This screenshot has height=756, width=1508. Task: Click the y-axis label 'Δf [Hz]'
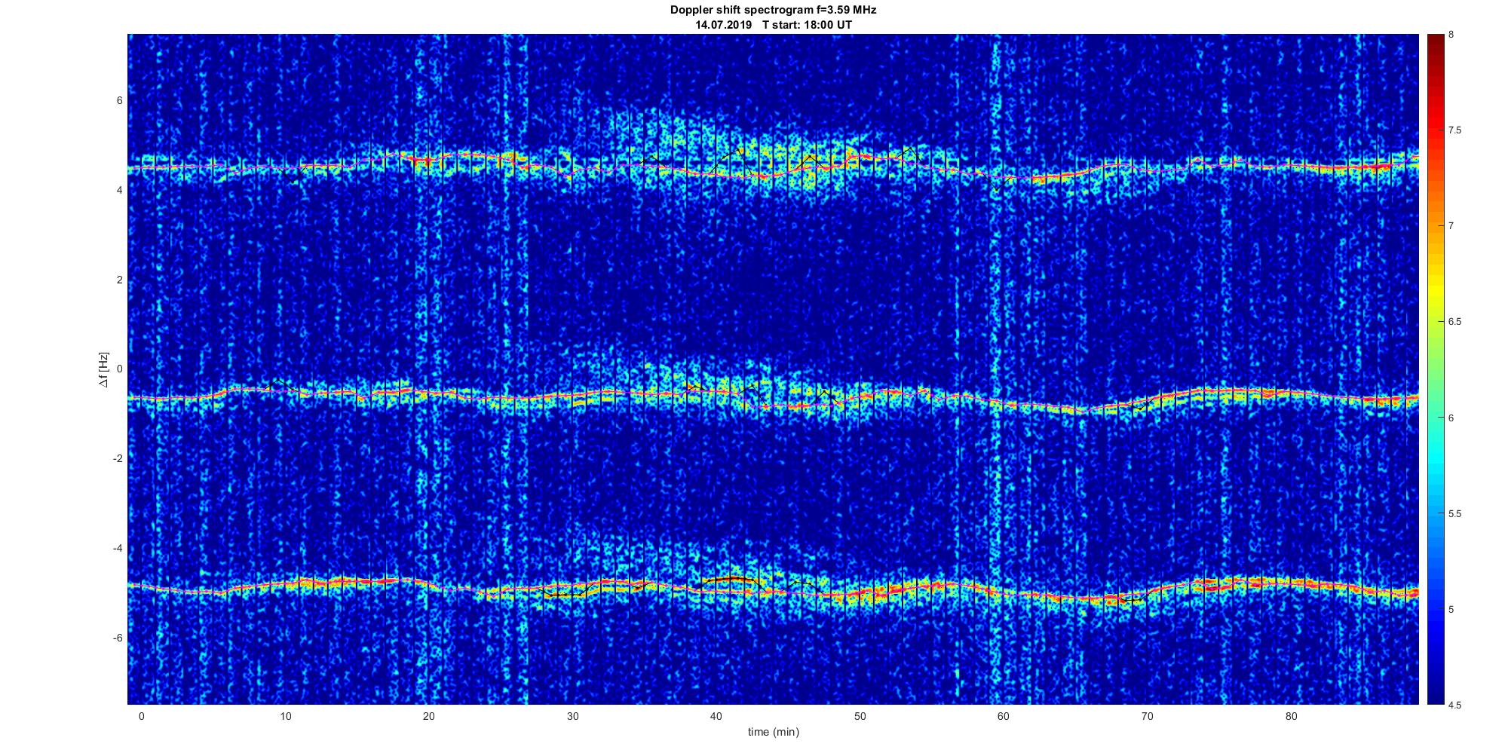(x=104, y=369)
